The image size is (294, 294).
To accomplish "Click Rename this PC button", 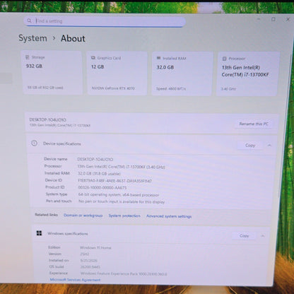I will pos(254,124).
